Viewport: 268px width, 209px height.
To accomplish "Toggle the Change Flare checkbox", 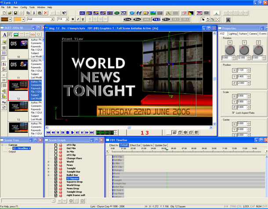I will point(56,159).
